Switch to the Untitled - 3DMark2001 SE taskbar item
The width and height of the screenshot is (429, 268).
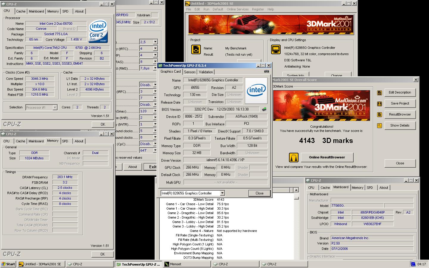click(x=41, y=264)
